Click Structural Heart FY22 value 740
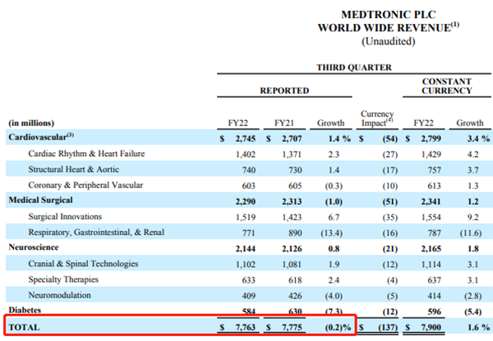Screen dimensions: 493x341 click(249, 170)
